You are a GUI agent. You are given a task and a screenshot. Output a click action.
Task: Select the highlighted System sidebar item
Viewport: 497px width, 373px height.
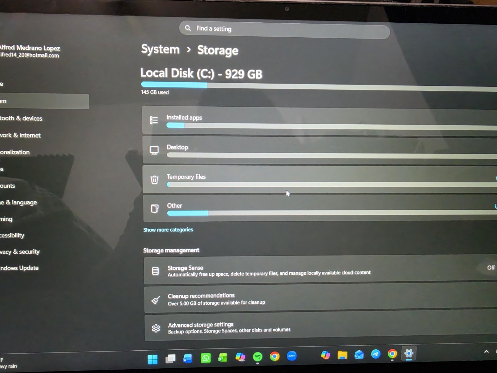pos(44,101)
